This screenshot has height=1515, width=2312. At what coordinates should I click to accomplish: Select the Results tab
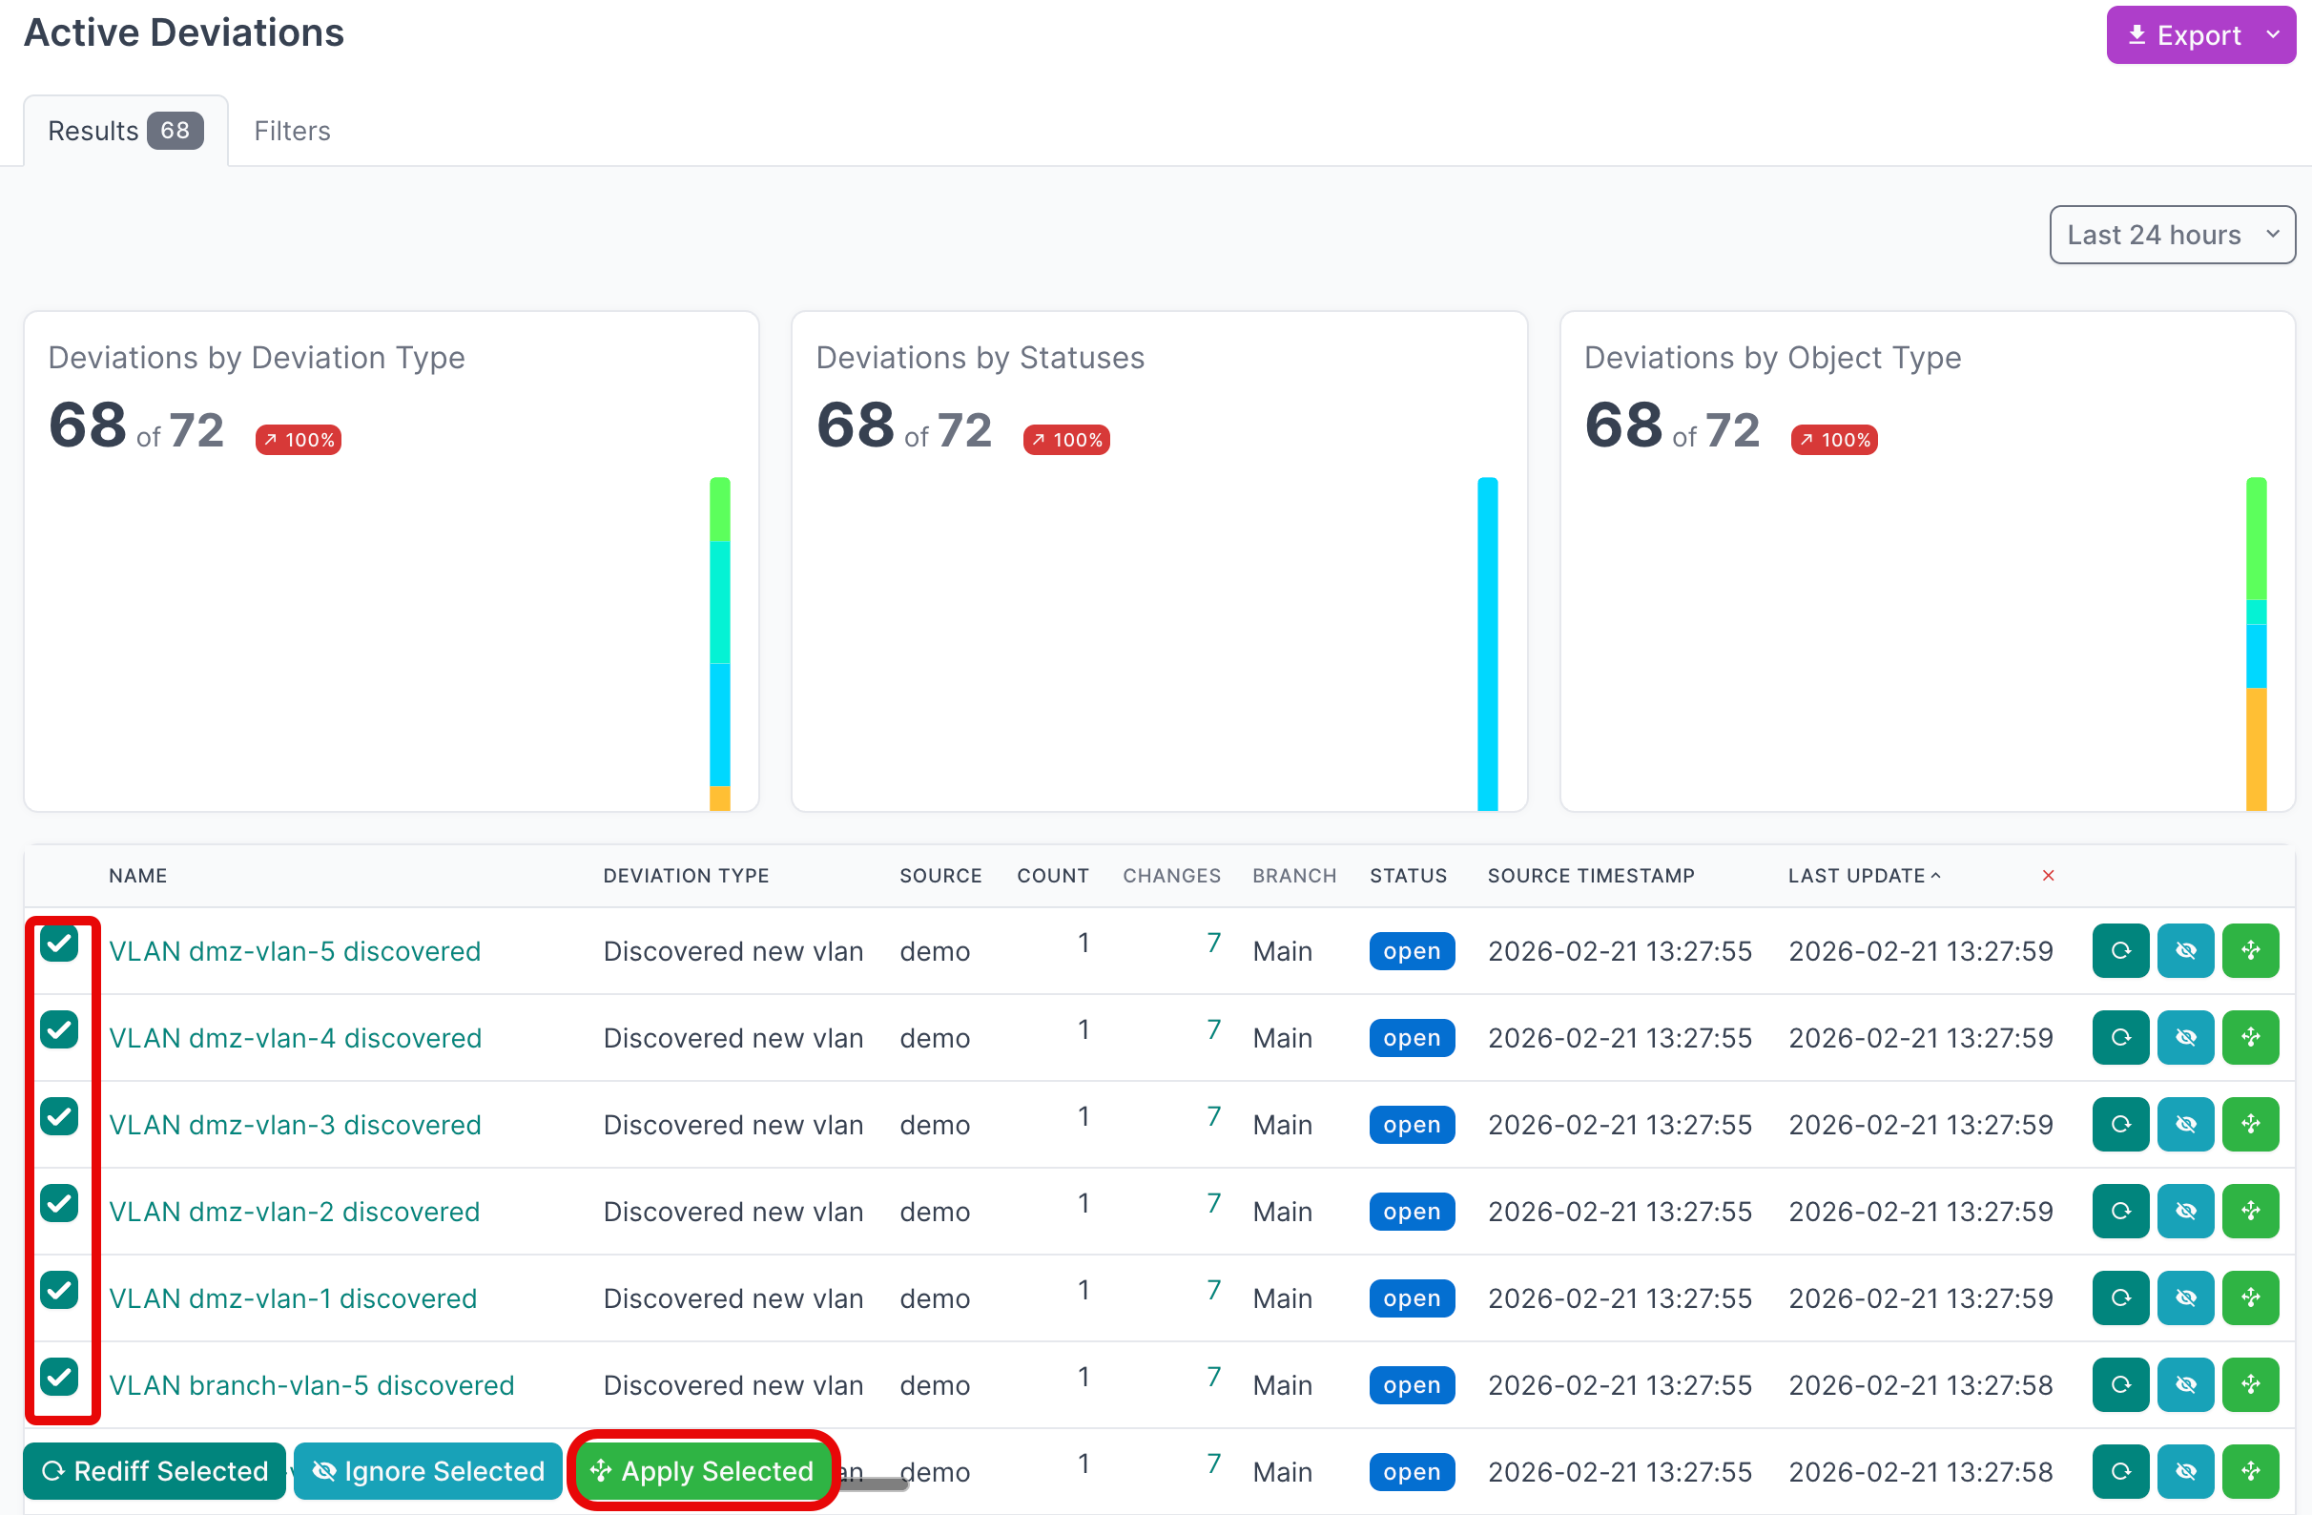pos(124,130)
